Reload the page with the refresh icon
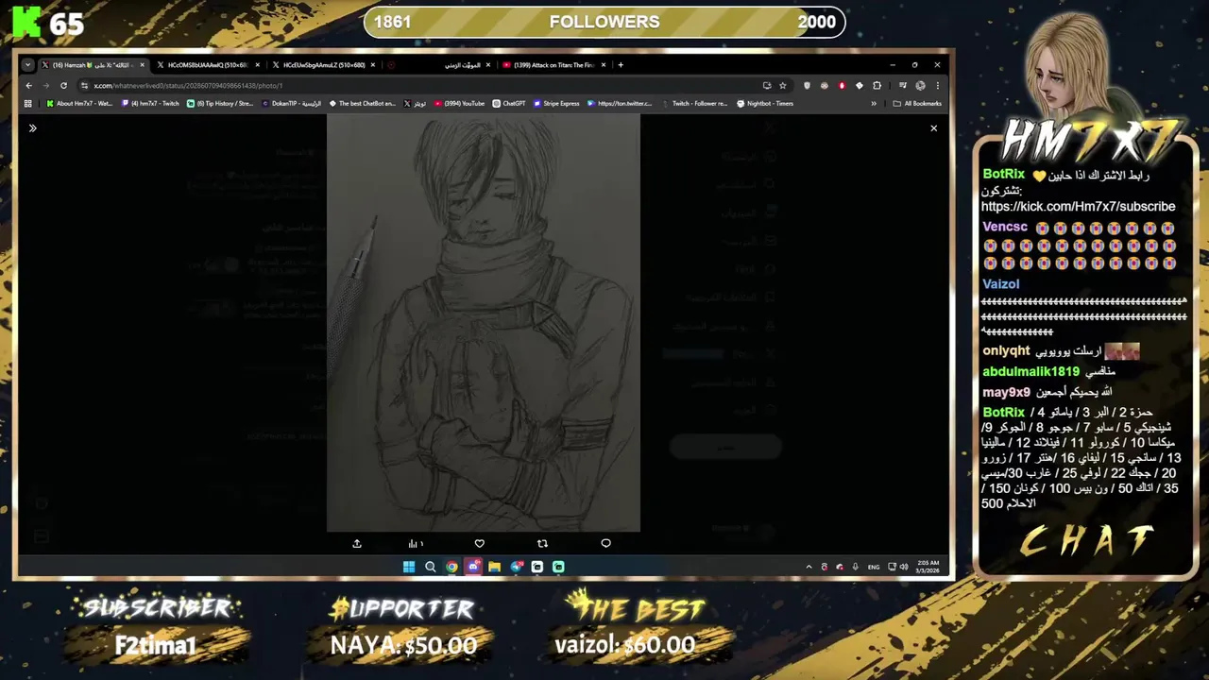The image size is (1209, 680). [63, 85]
